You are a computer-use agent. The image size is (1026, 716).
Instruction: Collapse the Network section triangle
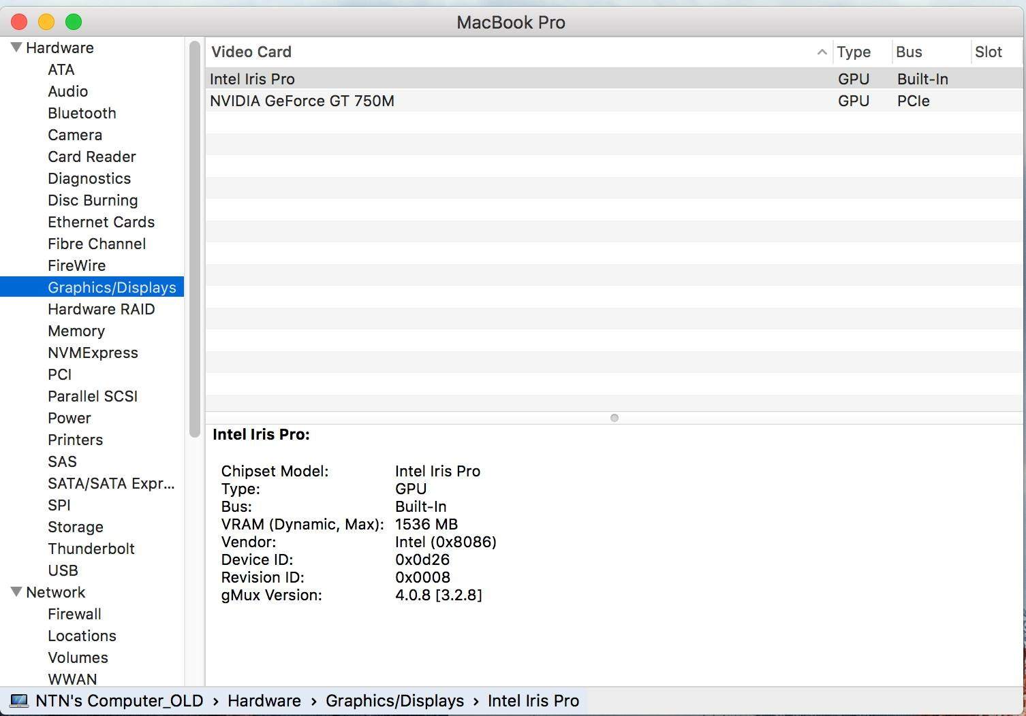tap(16, 592)
